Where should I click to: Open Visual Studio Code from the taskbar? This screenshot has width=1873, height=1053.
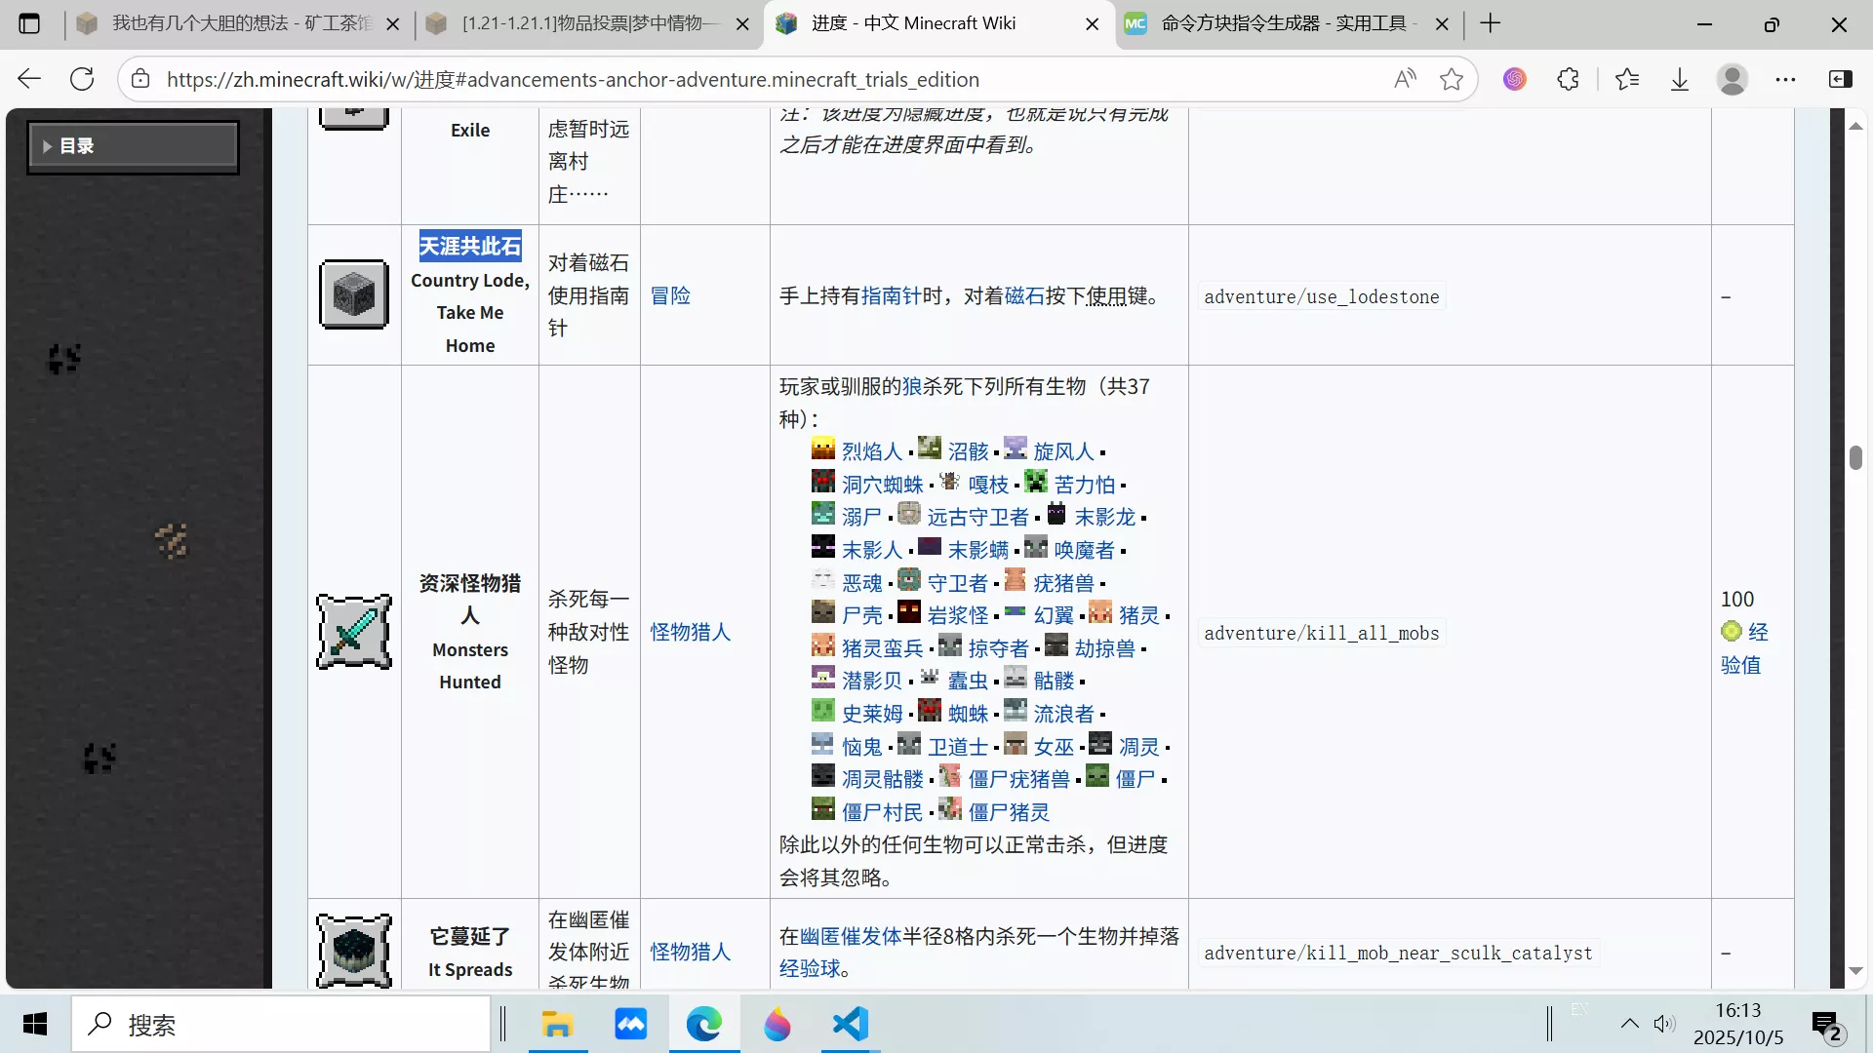pyautogui.click(x=848, y=1024)
